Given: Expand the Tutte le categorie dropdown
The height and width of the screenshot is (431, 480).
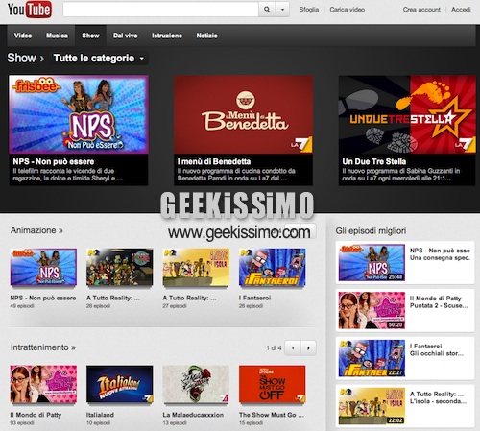Looking at the screenshot, I should point(99,59).
